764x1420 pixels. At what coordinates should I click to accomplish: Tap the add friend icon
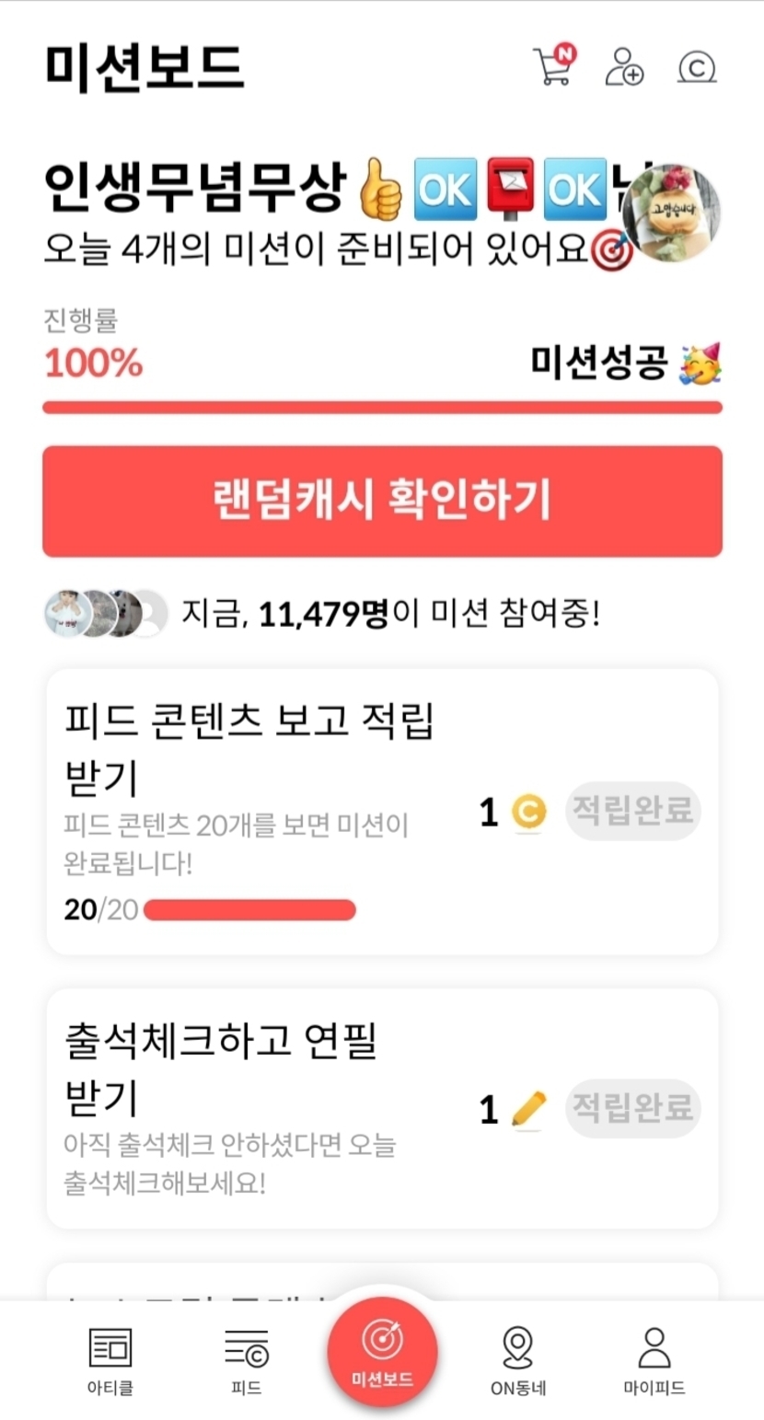624,66
